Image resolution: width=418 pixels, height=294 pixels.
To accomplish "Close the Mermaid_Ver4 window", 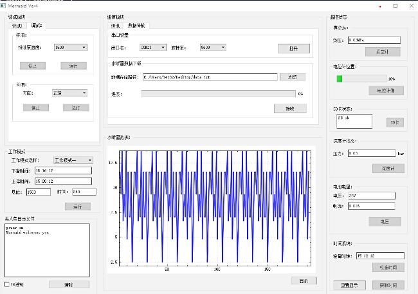I will click(x=412, y=6).
